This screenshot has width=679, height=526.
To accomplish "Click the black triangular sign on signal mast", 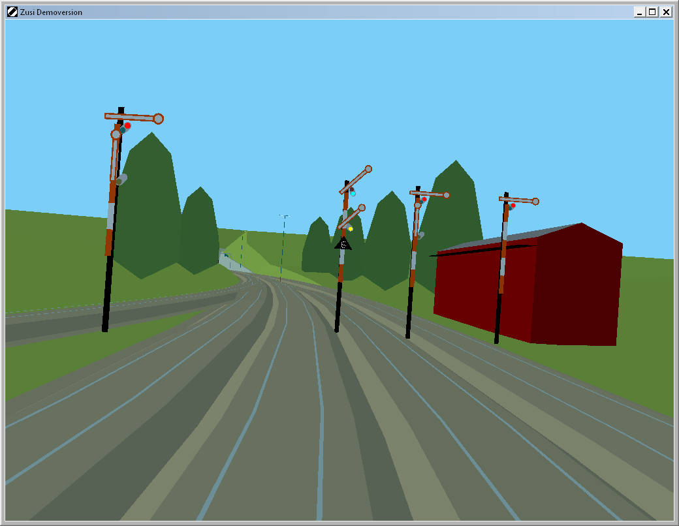I will click(343, 243).
